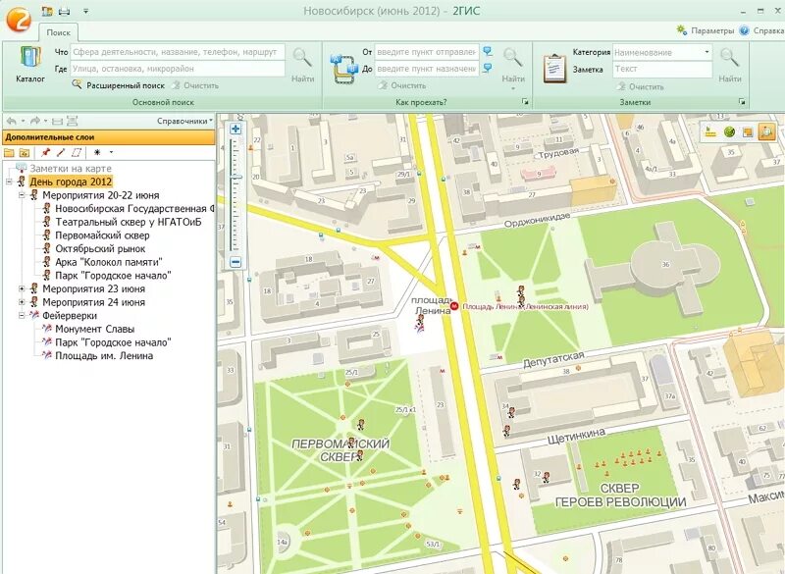785x574 pixels.
Task: Click the import folder icon in layers toolbar
Action: 24,153
